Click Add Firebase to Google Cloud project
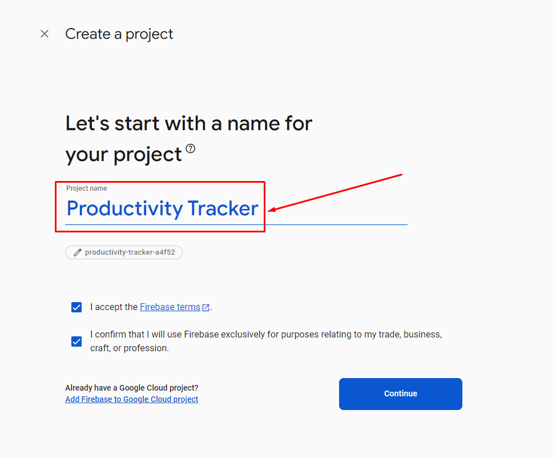 131,399
